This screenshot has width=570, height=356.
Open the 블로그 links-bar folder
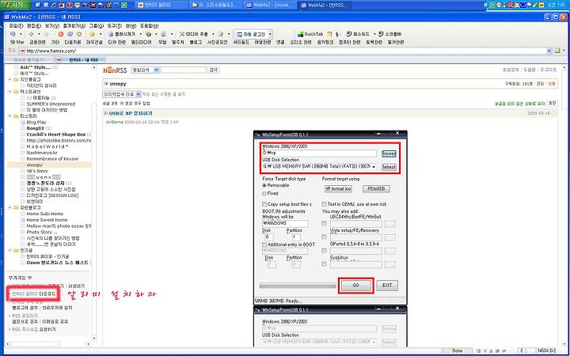coord(196,42)
